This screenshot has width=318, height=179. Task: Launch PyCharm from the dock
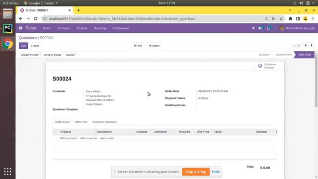coord(8,29)
